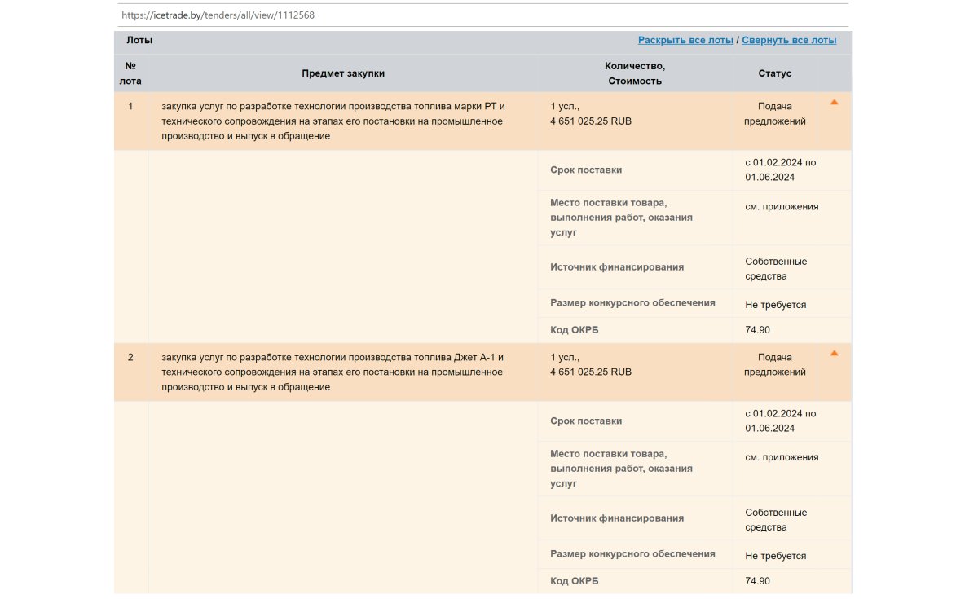Select the lot 1 description about топлива марки РТ
Screen dimensions: 978x599
333,121
